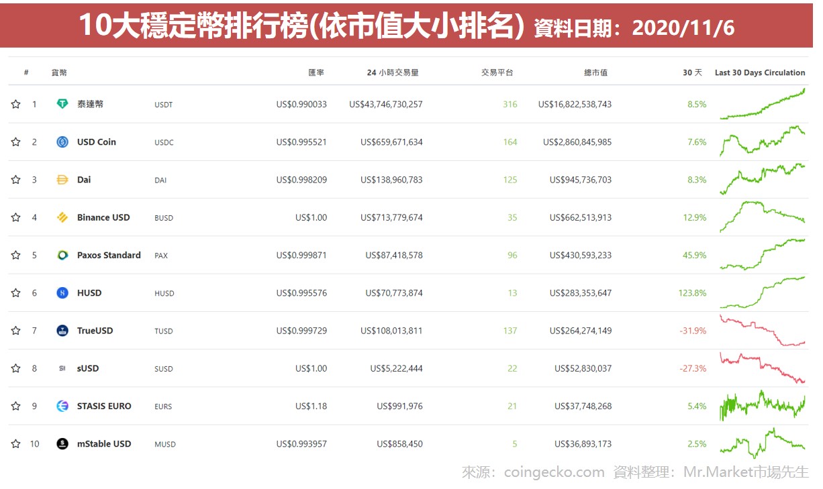This screenshot has width=823, height=489.
Task: Click the mStable USD logo icon
Action: (x=62, y=443)
